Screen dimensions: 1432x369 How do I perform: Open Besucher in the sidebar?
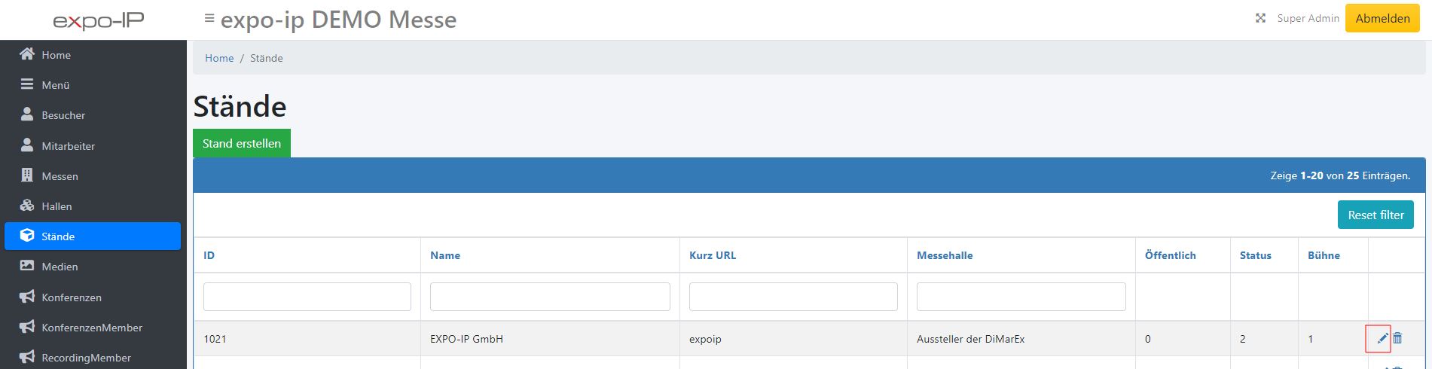pos(63,115)
